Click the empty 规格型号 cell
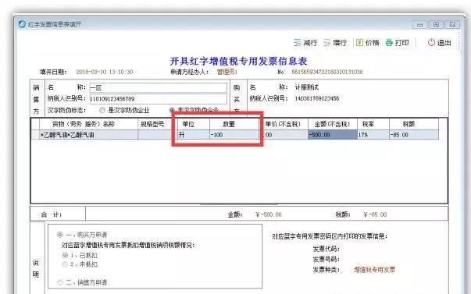The width and height of the screenshot is (471, 294). (x=158, y=135)
